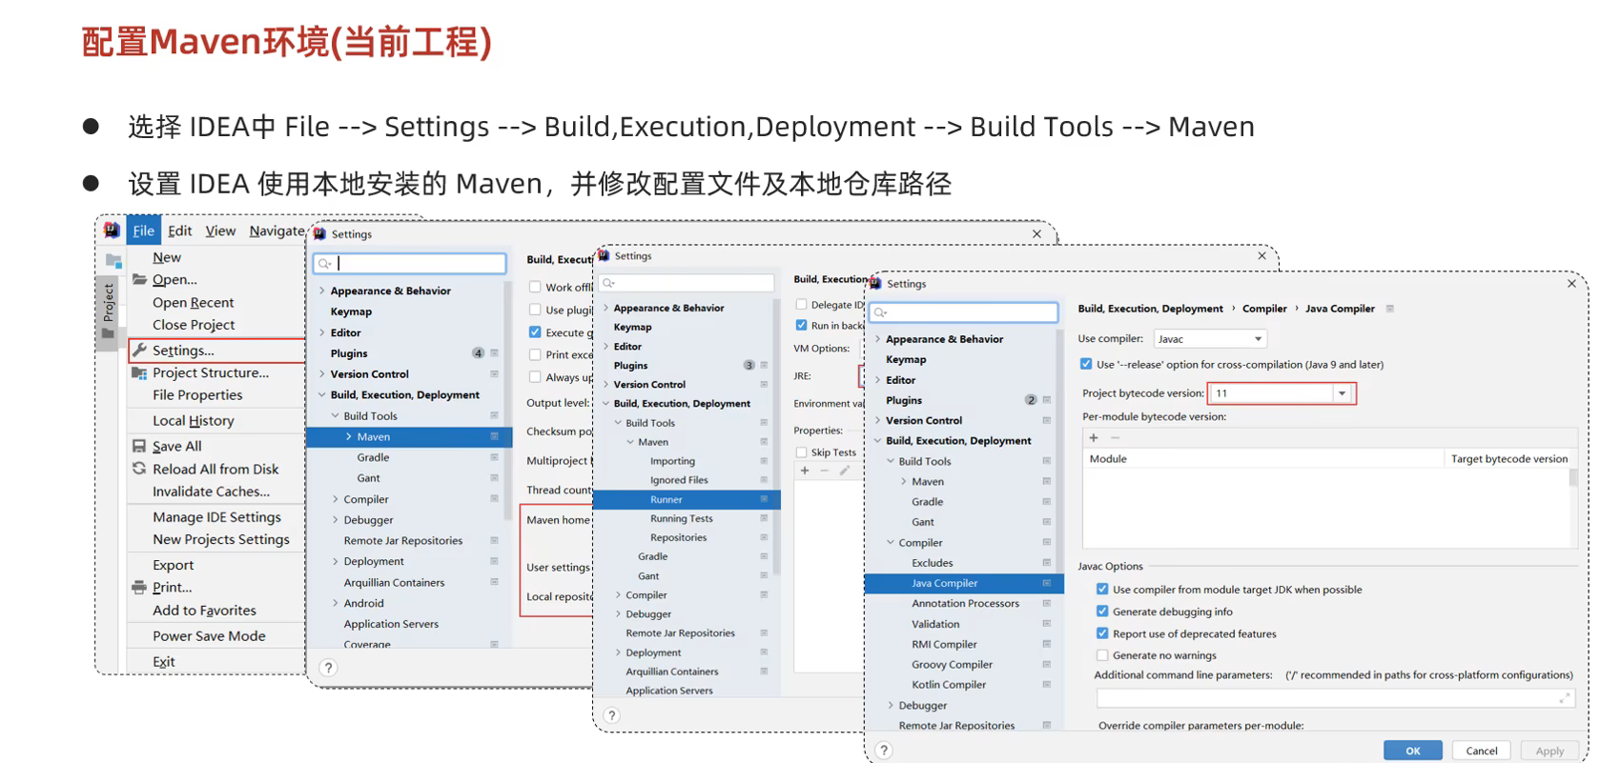
Task: Select the Annotation Processors tree item
Action: [965, 604]
